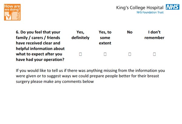Click the white checkmark inside the orange logo
Image resolution: width=182 pixels, height=124 pixels.
(8, 17)
